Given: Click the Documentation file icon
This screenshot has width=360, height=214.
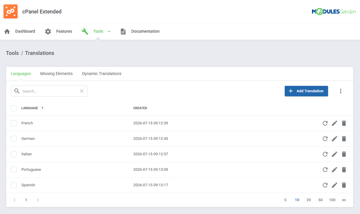Looking at the screenshot, I should pyautogui.click(x=123, y=31).
